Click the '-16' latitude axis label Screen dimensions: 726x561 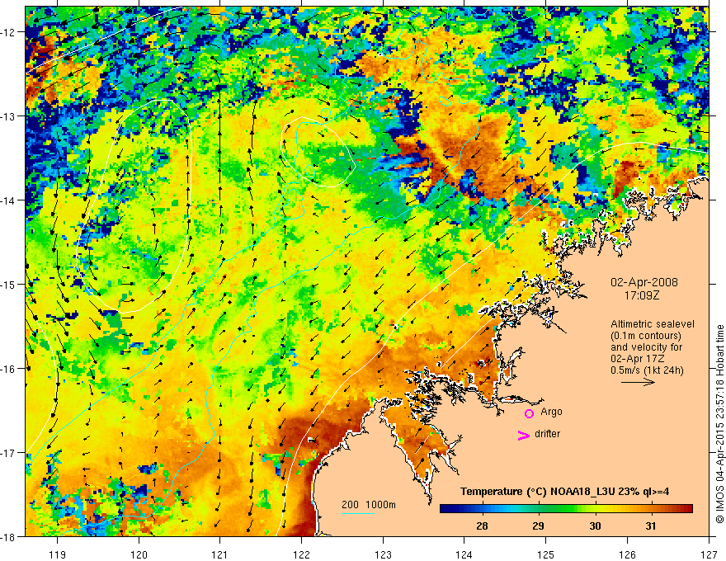point(8,369)
